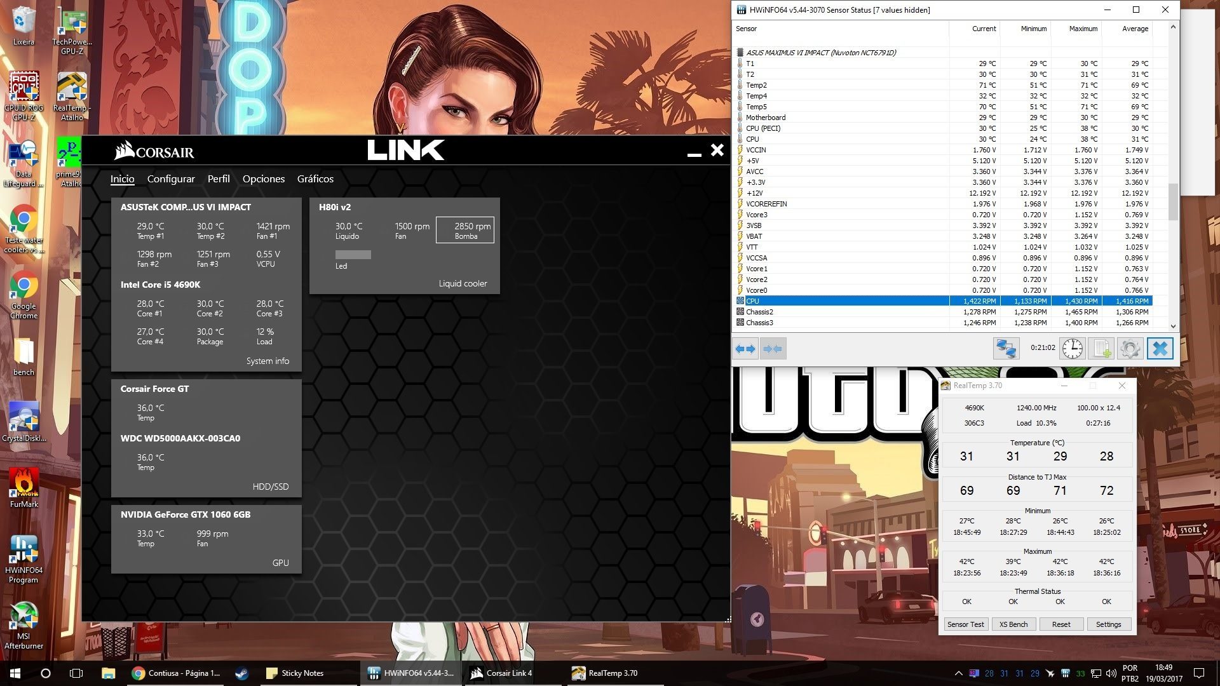The width and height of the screenshot is (1220, 686).
Task: Reset HWiNFO timer with clock icon
Action: coord(1073,349)
